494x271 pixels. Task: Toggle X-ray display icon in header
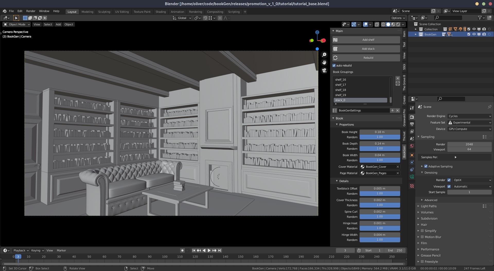point(377,24)
